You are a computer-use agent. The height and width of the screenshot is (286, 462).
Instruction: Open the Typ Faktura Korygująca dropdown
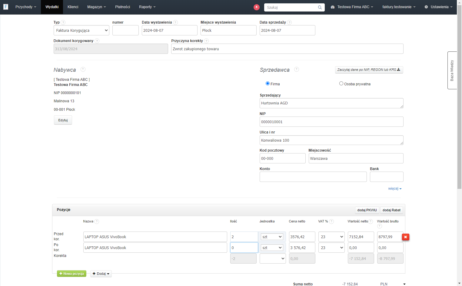(81, 30)
